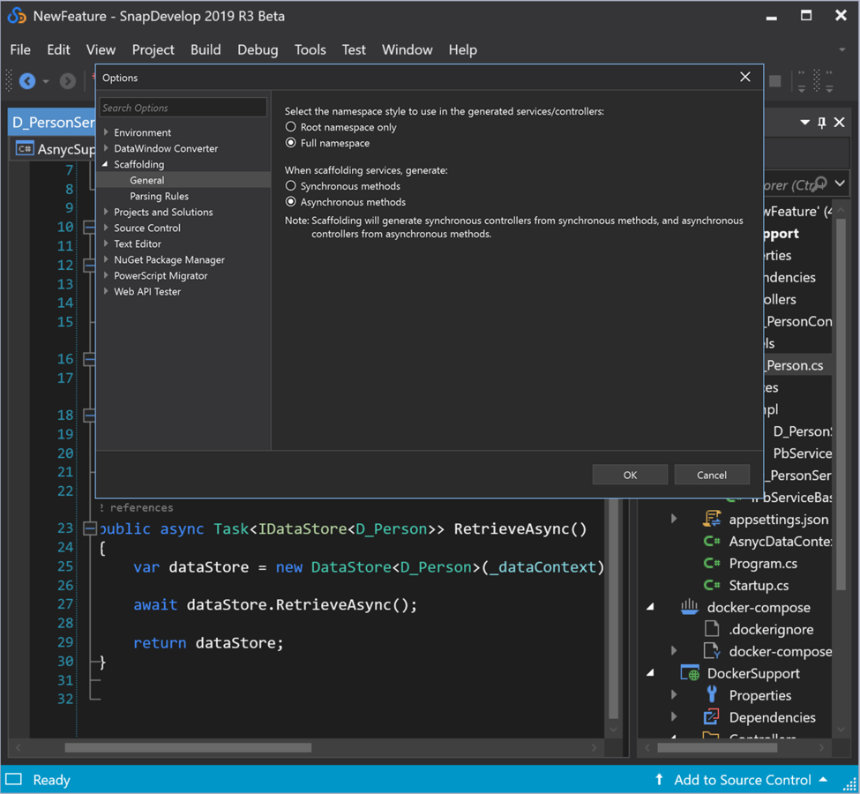This screenshot has height=794, width=860.
Task: Select Synchronous methods radio button
Action: click(291, 186)
